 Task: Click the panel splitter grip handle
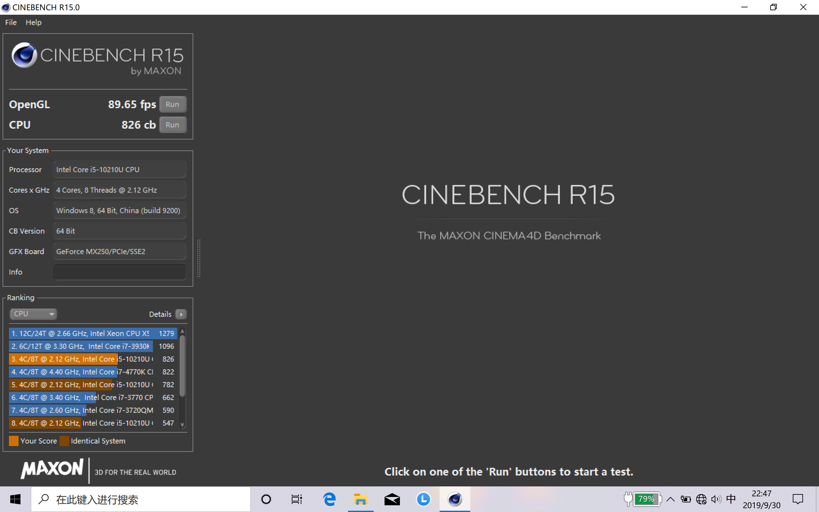pos(199,258)
